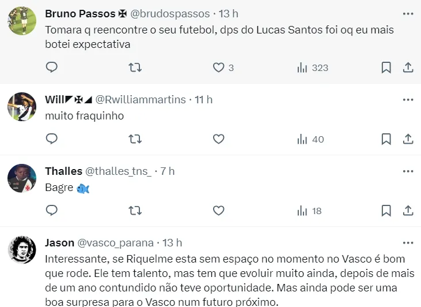Open more options on Jason's tweet
421x307 pixels.
[408, 243]
